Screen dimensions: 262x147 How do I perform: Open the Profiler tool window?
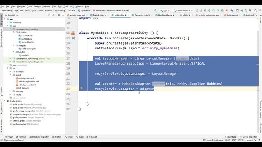tap(57, 137)
